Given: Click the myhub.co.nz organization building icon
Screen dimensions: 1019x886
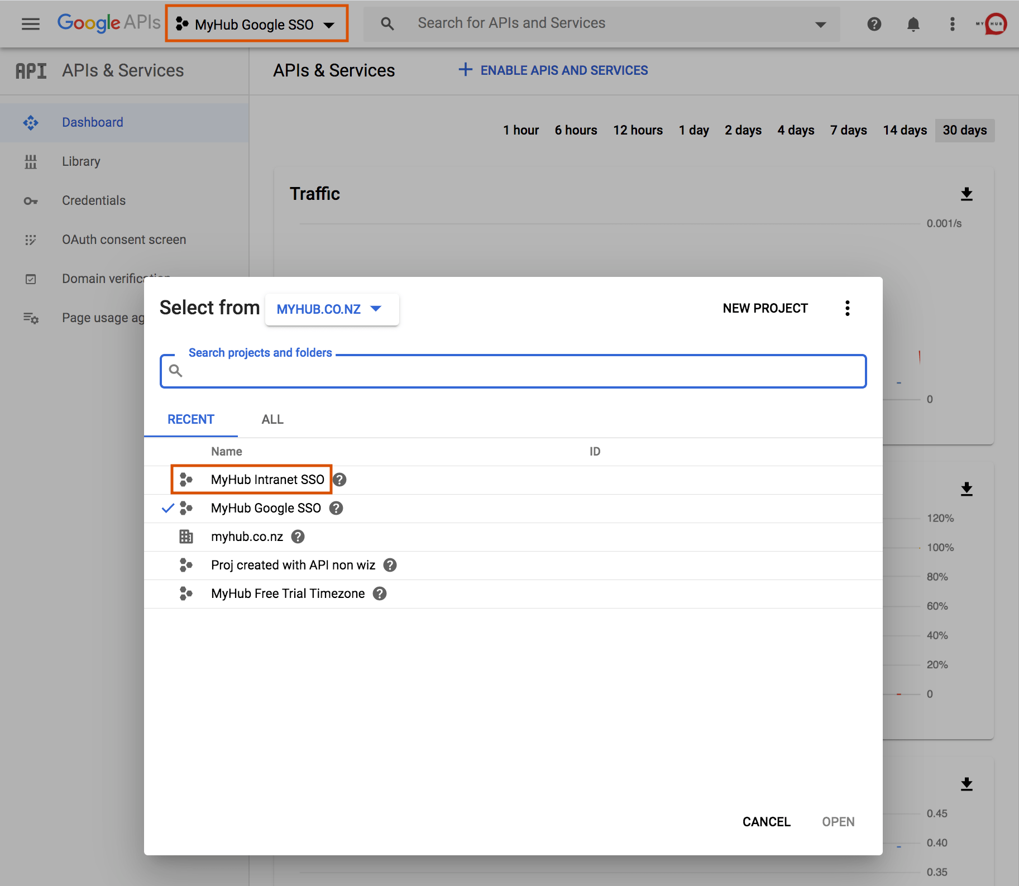Looking at the screenshot, I should click(x=186, y=537).
